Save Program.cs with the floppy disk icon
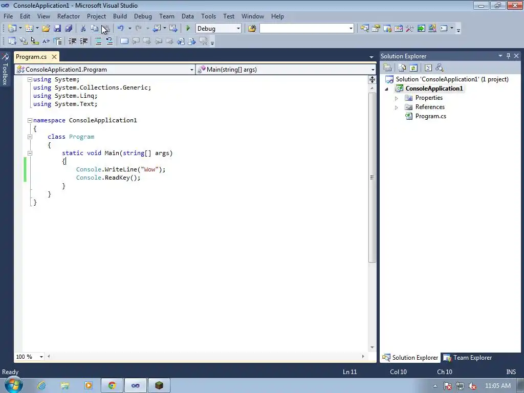 pos(57,29)
